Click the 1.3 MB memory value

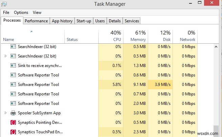[x=140, y=66]
